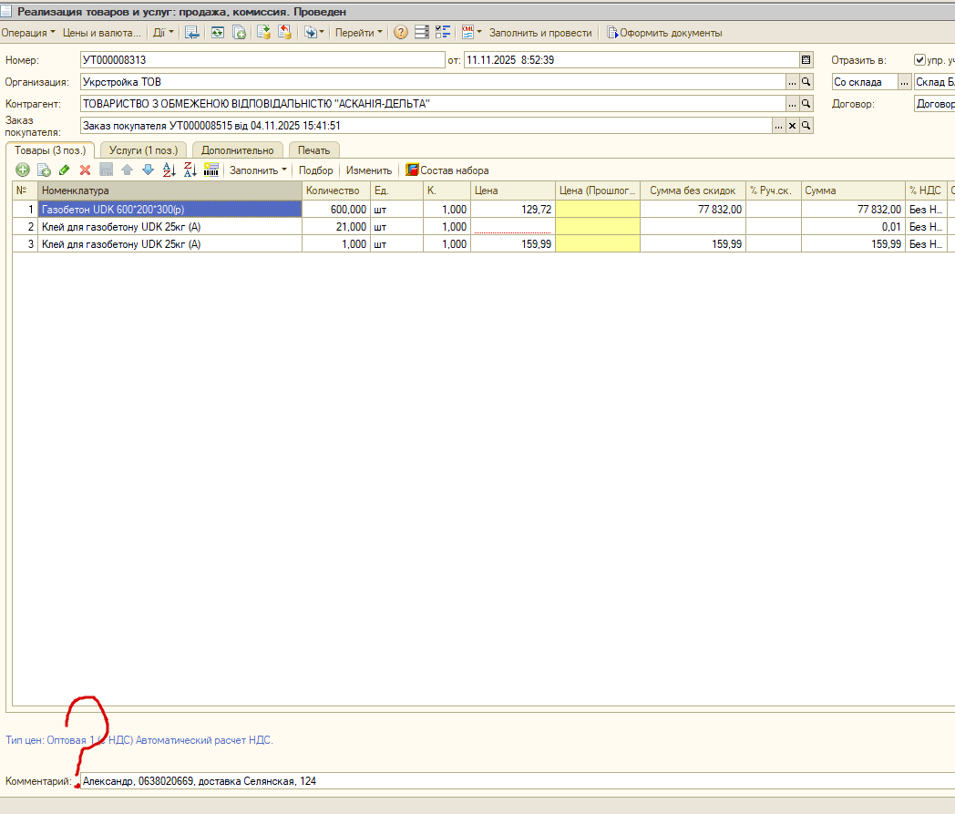Click the Заполнить и провести button
955x814 pixels.
coord(540,33)
